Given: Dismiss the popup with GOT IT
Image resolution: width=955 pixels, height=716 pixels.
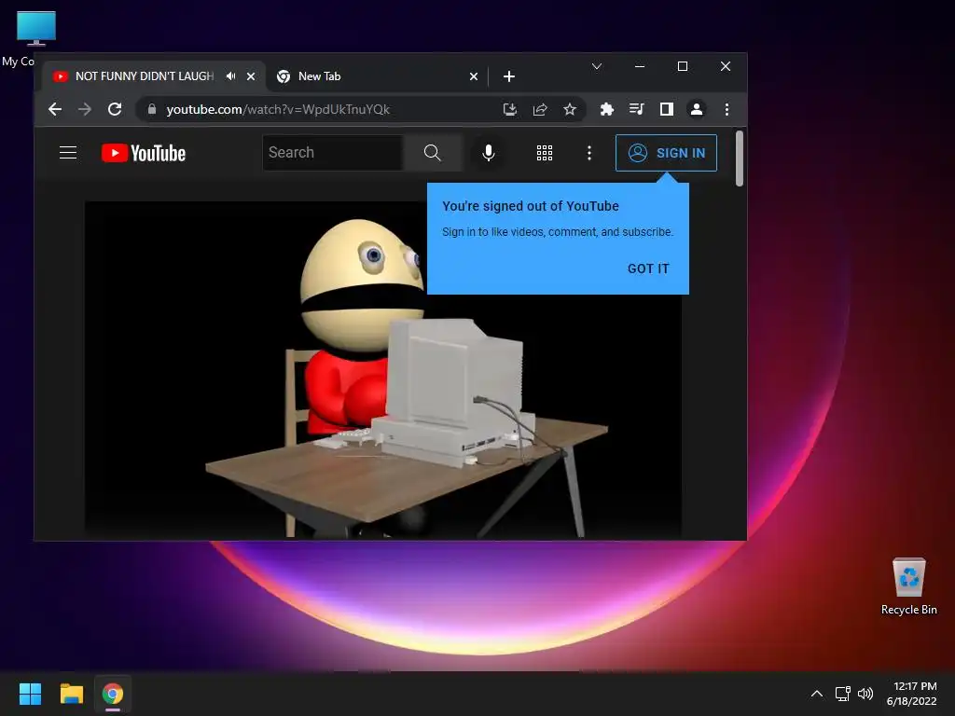Looking at the screenshot, I should (648, 268).
